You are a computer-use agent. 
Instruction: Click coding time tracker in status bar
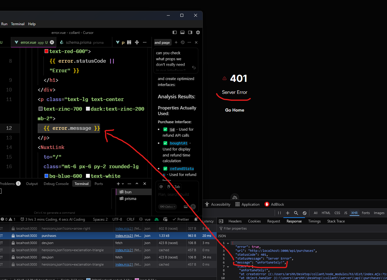coord(53,219)
